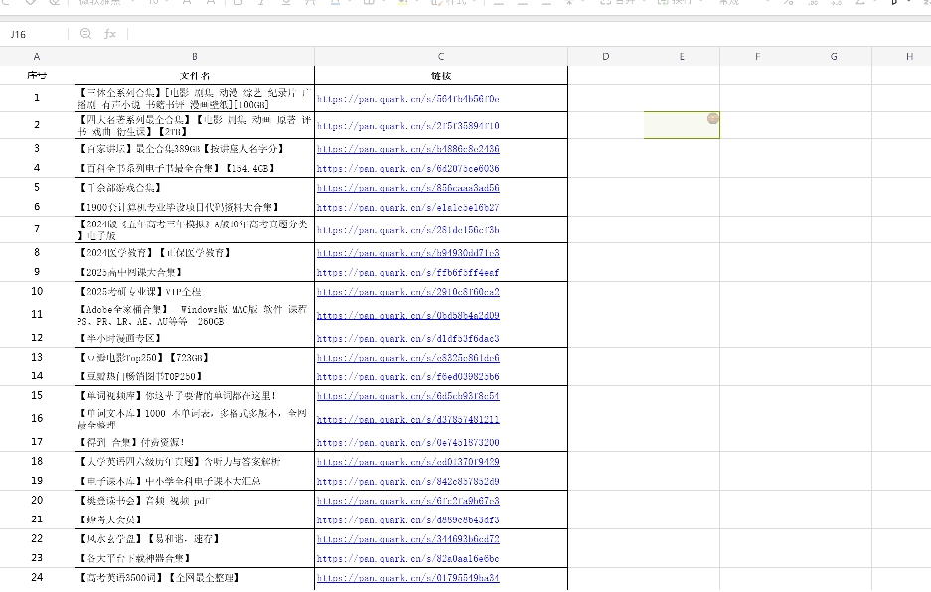
Task: Select column B header
Action: (x=194, y=57)
